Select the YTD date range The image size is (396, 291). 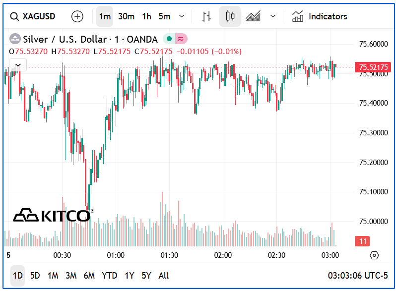pos(109,276)
